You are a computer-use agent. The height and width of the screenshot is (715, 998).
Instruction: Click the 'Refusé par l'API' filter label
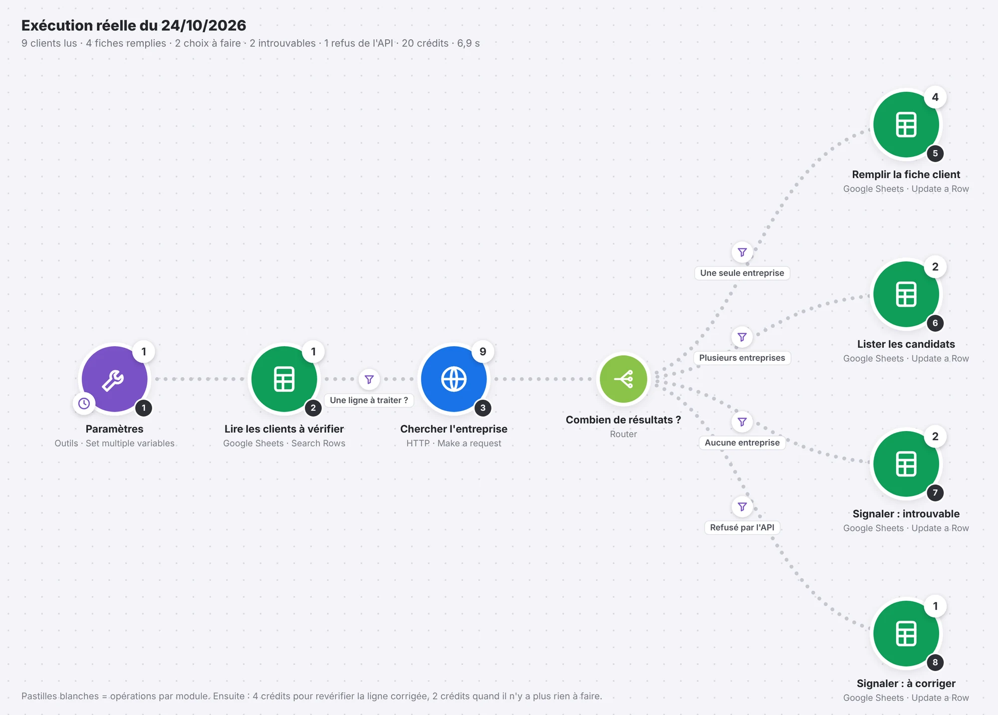(742, 527)
